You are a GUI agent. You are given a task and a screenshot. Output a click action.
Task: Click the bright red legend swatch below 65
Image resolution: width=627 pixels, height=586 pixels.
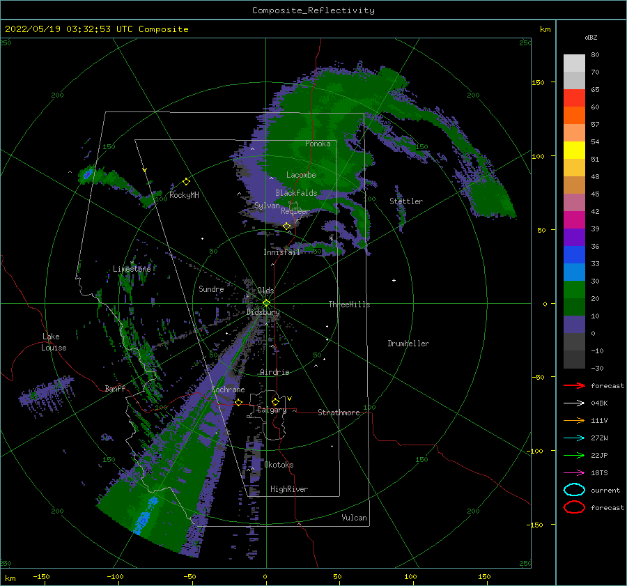coord(574,98)
